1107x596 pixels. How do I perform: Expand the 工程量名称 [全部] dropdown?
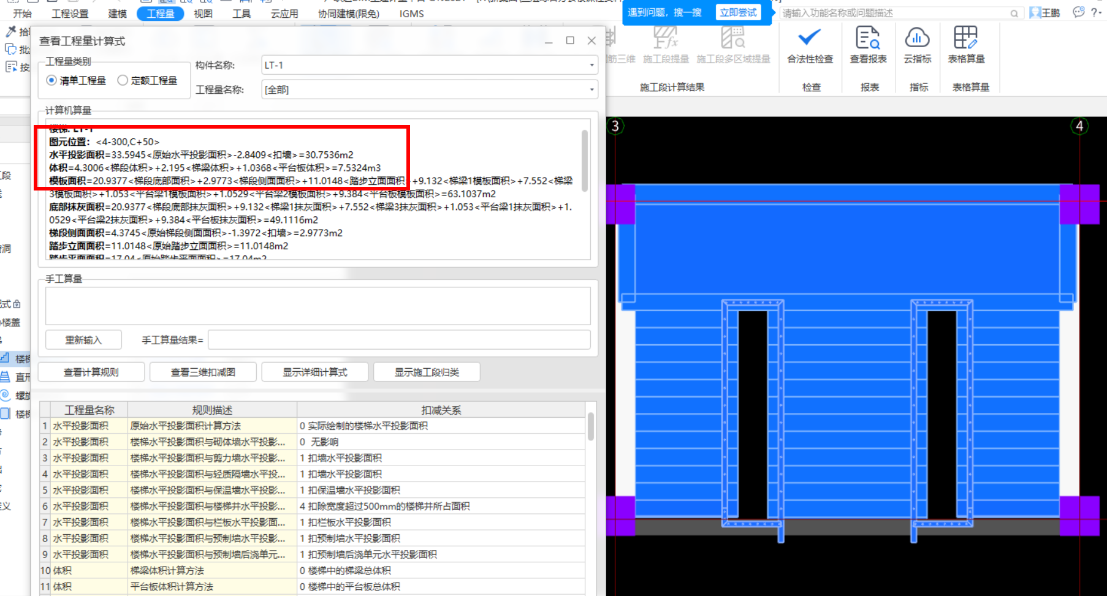point(592,89)
